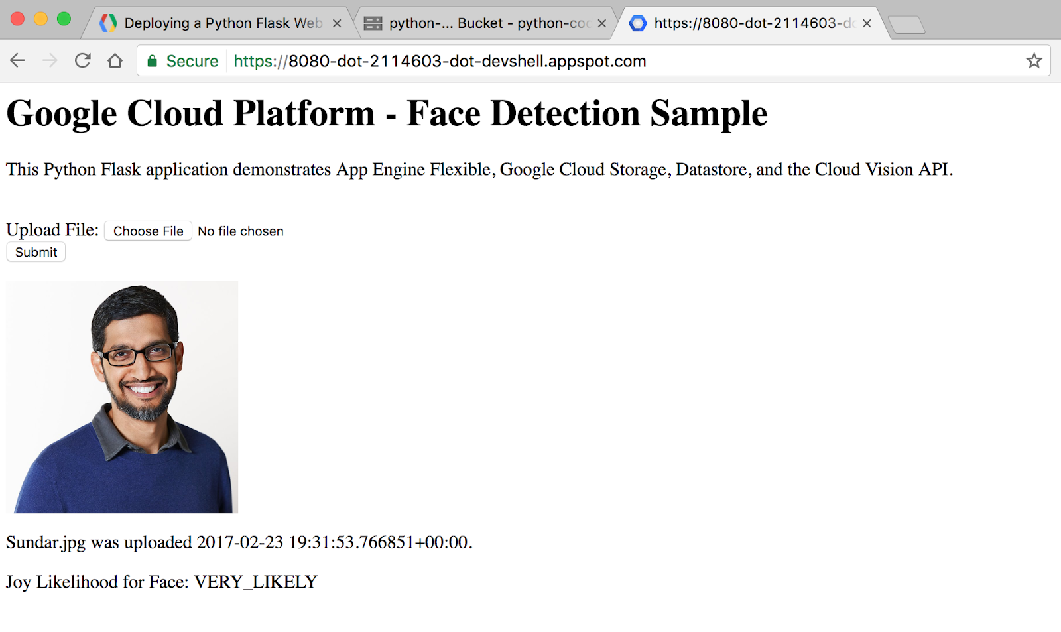Screen dimensions: 1061x632
Task: Open the browser home page
Action: pyautogui.click(x=115, y=60)
